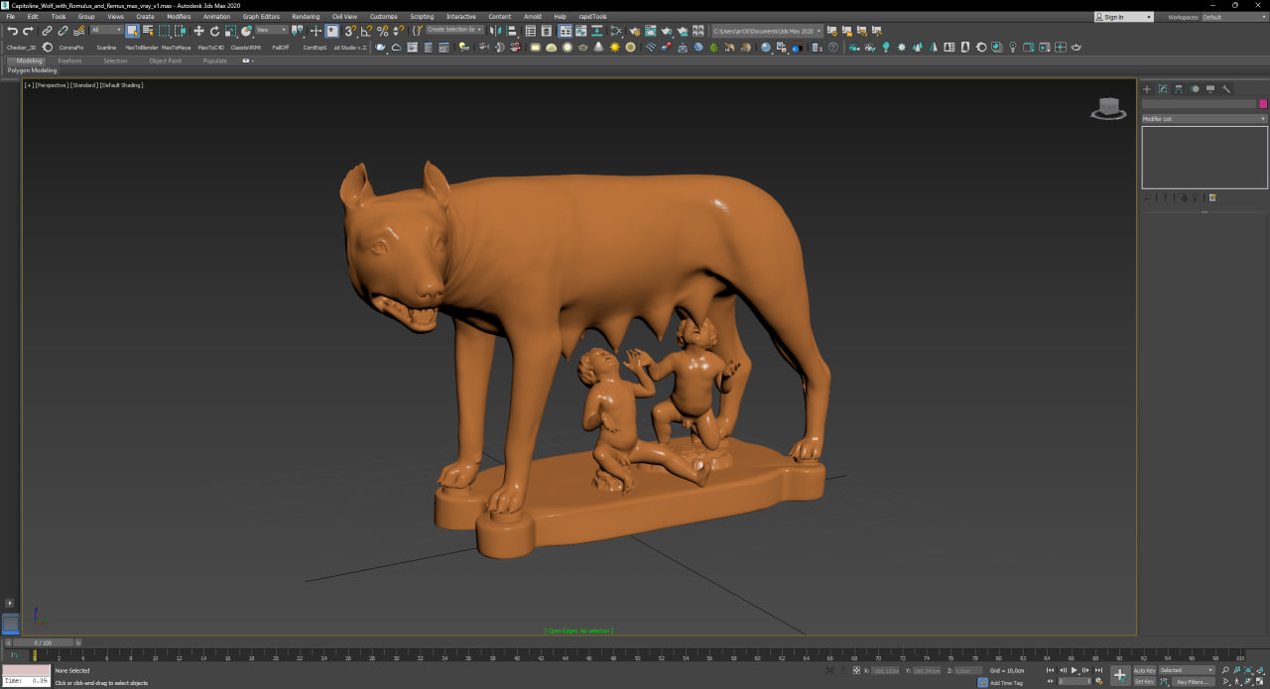Screen dimensions: 1270x689
Task: Toggle the Isolate Selection icon in status bar
Action: [829, 670]
